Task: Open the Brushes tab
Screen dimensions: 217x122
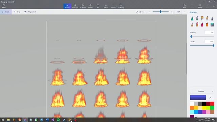Action: (67, 6)
